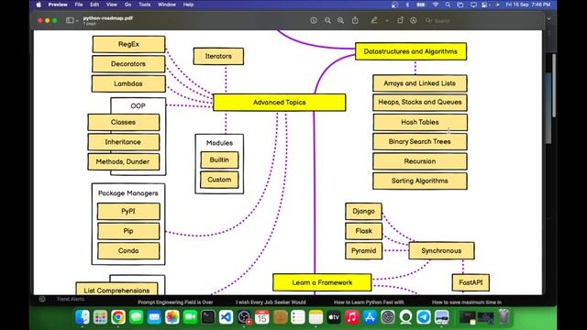Open Telegram from the Dock
587x330 pixels.
click(424, 317)
